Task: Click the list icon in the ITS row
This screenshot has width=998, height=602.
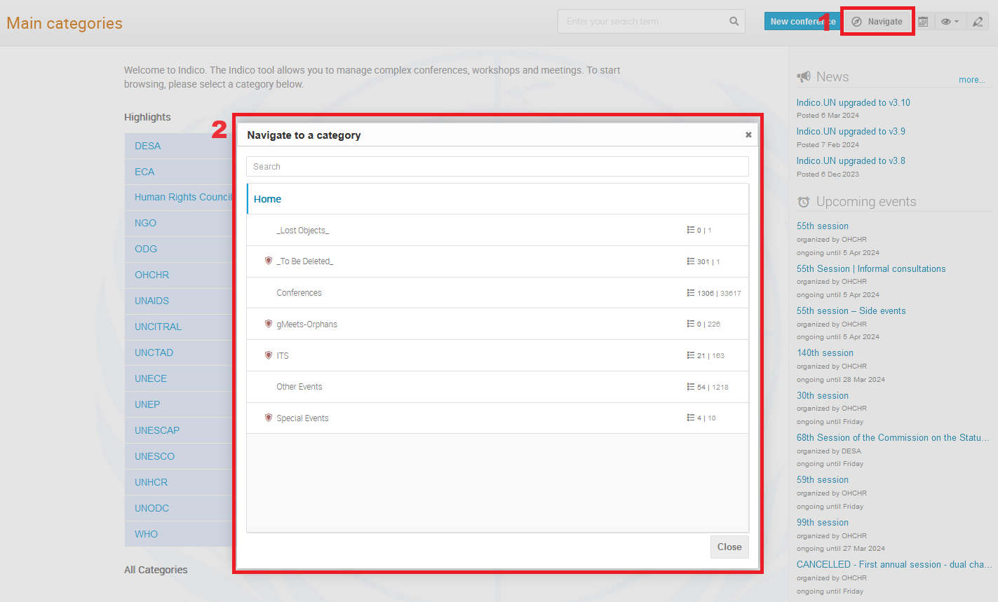Action: point(691,355)
